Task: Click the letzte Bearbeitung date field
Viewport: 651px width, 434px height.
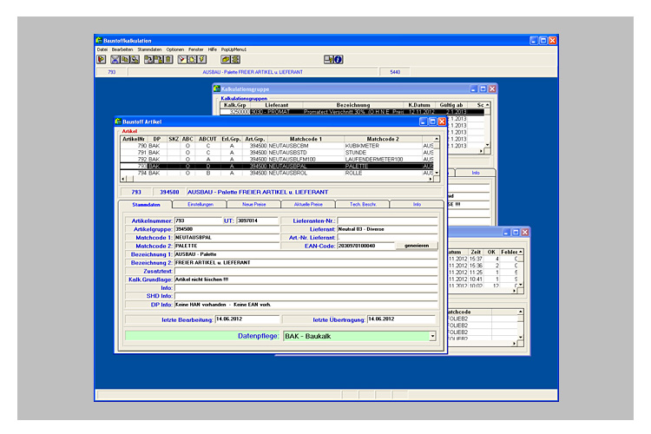Action: click(x=247, y=319)
